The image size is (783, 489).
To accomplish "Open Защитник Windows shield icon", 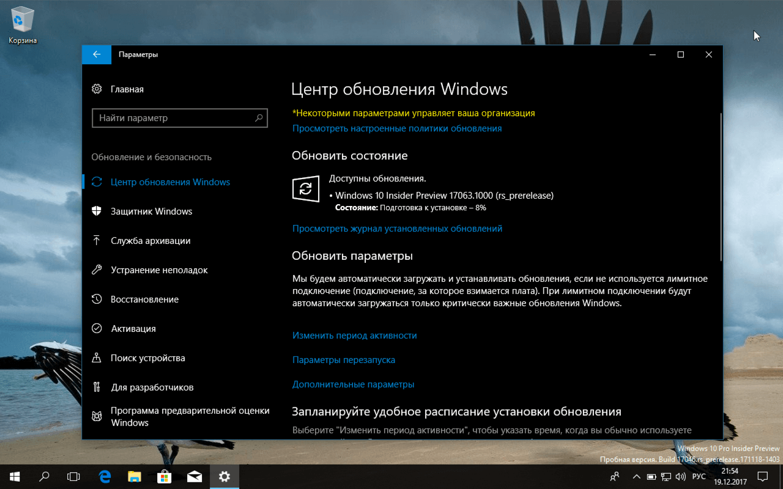I will tap(97, 211).
